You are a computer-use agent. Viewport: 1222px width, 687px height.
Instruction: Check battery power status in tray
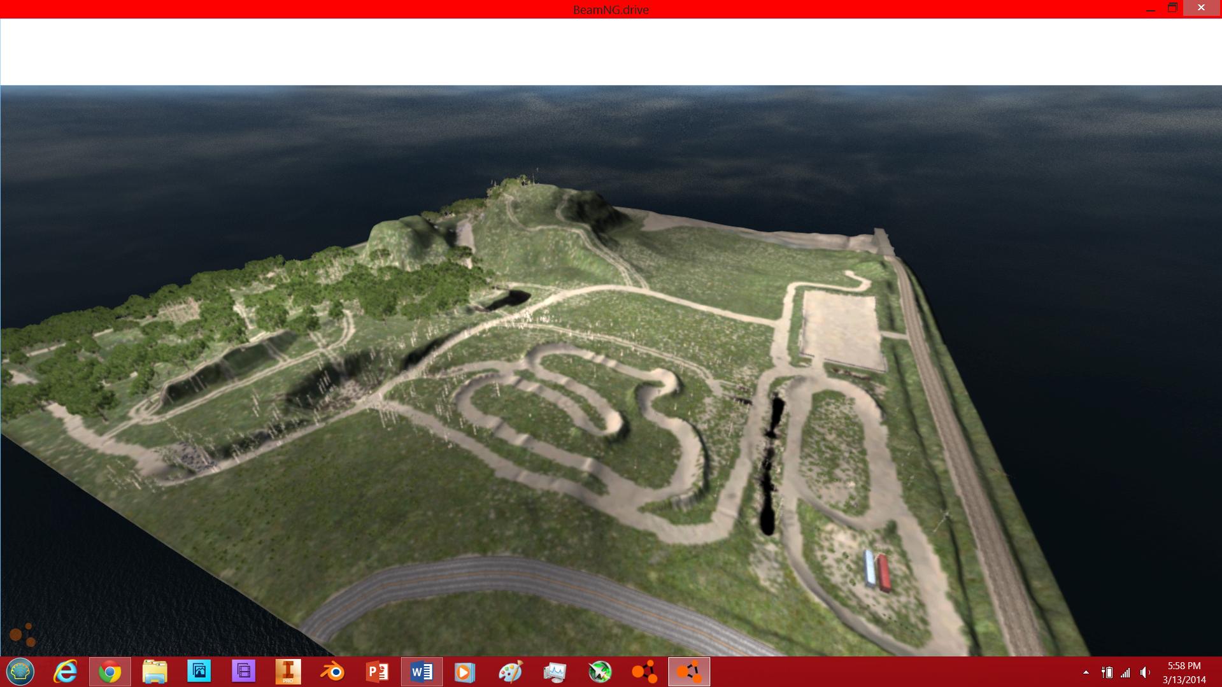(1107, 672)
